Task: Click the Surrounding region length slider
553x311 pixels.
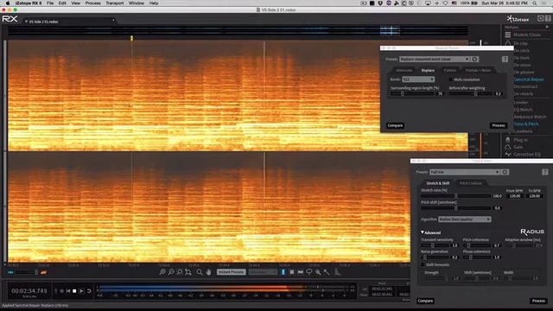Action: [x=412, y=94]
